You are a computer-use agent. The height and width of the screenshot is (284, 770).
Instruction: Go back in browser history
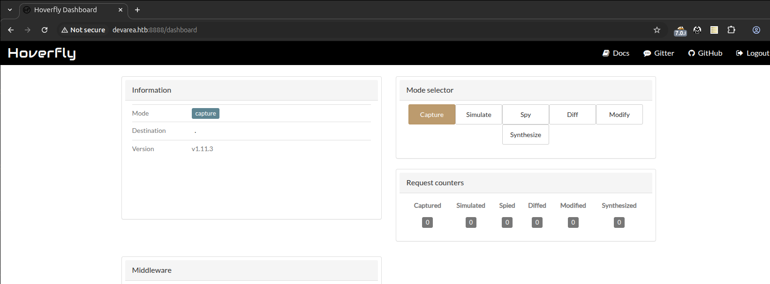11,30
